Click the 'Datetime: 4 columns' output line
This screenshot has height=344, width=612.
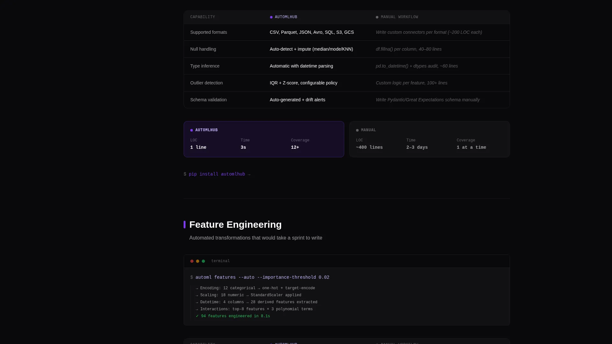pyautogui.click(x=257, y=302)
